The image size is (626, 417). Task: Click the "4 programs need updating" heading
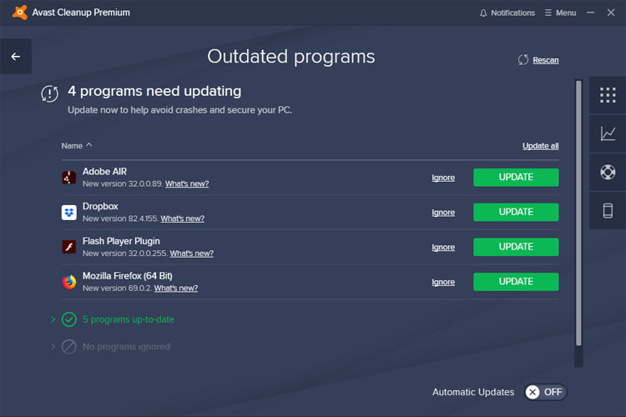(x=154, y=91)
